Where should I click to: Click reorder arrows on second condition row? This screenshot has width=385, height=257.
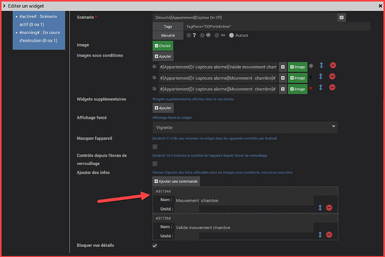pos(321,77)
